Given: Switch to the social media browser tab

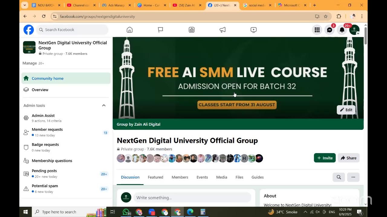Looking at the screenshot, I should pyautogui.click(x=258, y=5).
